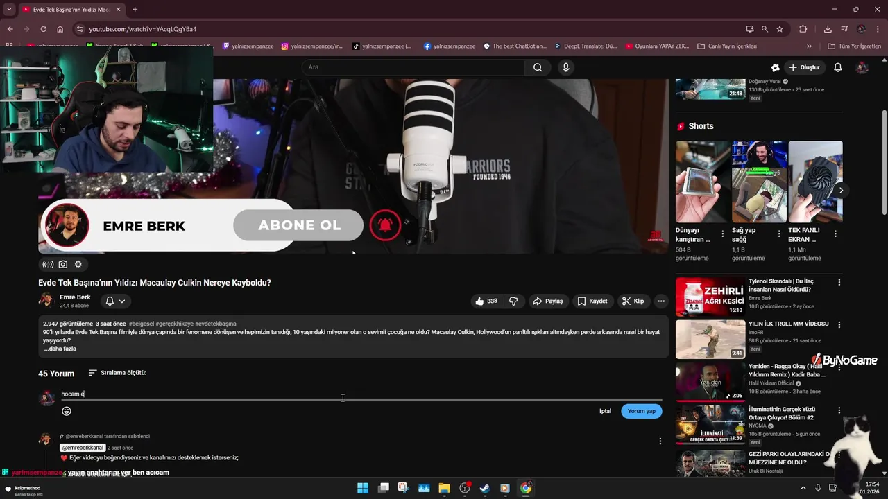Start voice search with the microphone icon
888x499 pixels.
[x=566, y=67]
